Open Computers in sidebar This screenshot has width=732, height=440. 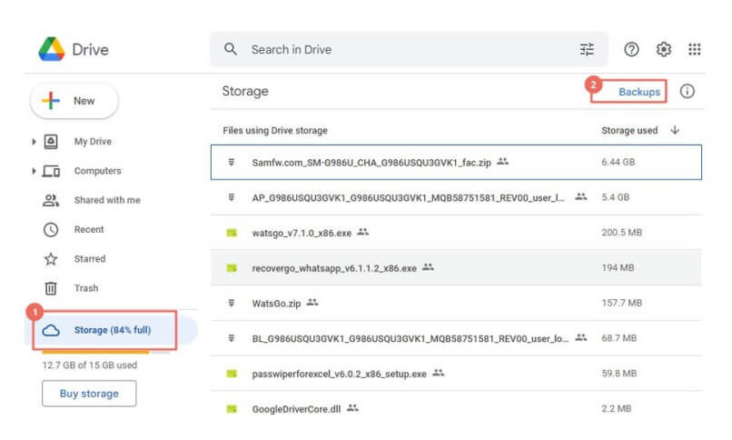97,171
